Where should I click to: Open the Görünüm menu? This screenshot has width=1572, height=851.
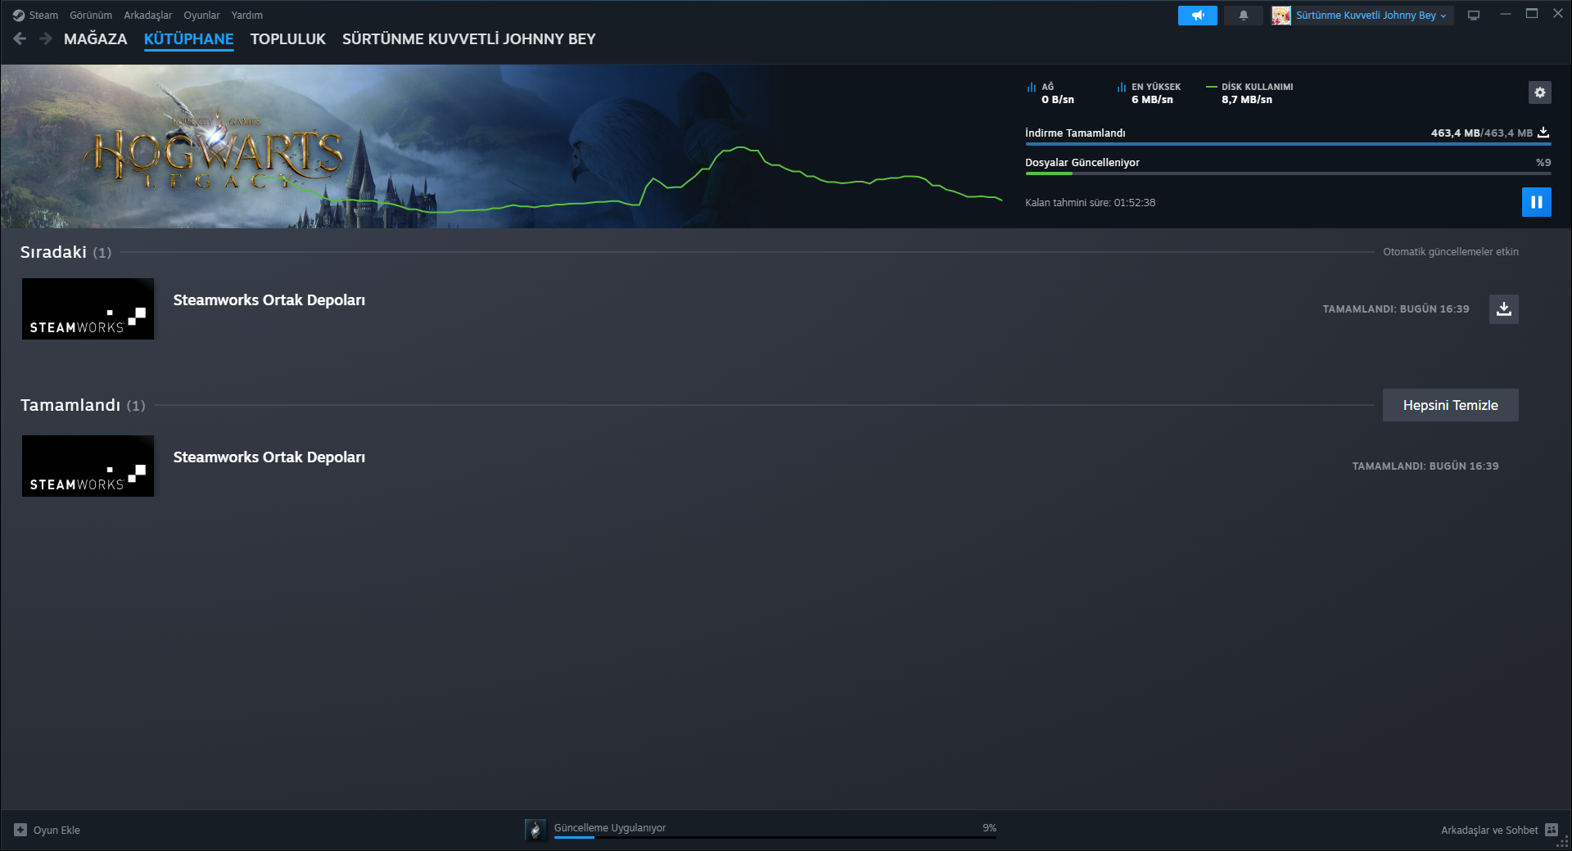(91, 16)
